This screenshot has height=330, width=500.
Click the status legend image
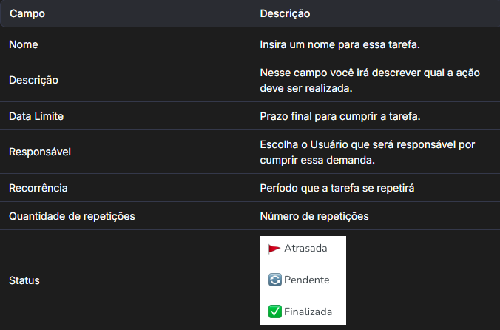(x=303, y=280)
